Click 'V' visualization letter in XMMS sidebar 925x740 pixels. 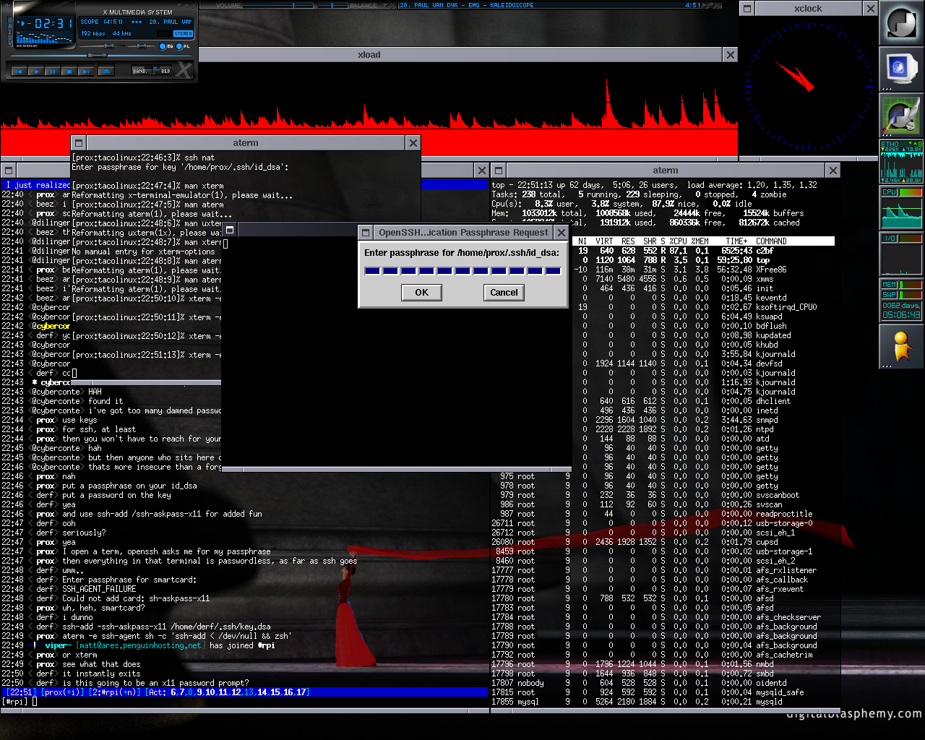click(x=10, y=43)
